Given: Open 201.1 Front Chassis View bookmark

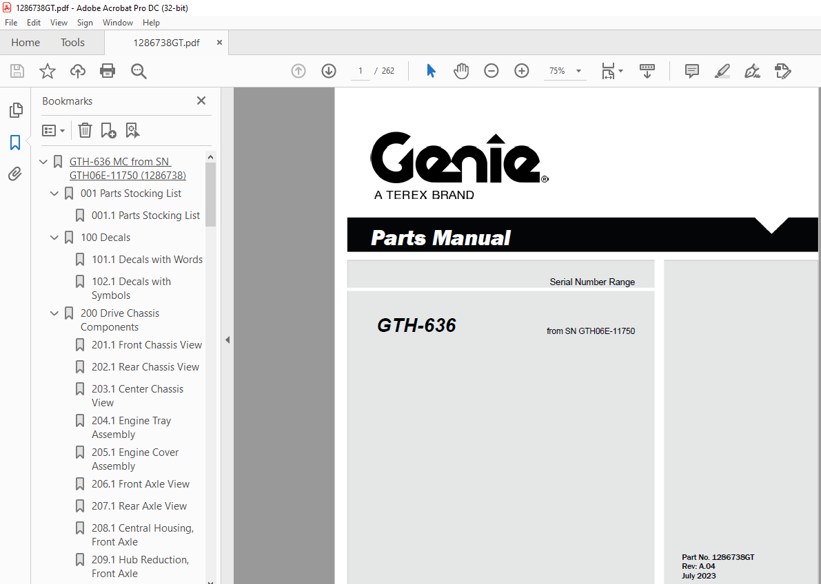Looking at the screenshot, I should click(x=147, y=345).
